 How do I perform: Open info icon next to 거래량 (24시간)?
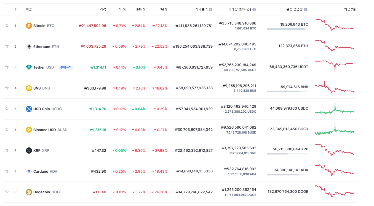254,9
